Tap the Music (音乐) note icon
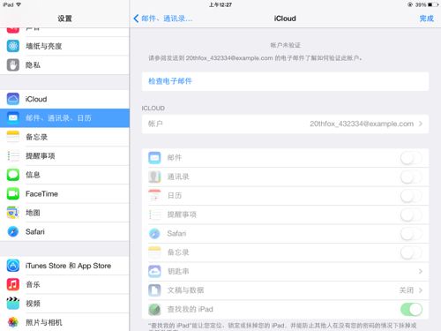 [x=13, y=284]
